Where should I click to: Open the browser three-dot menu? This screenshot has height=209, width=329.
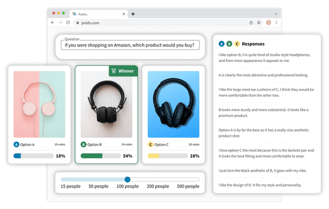[276, 22]
